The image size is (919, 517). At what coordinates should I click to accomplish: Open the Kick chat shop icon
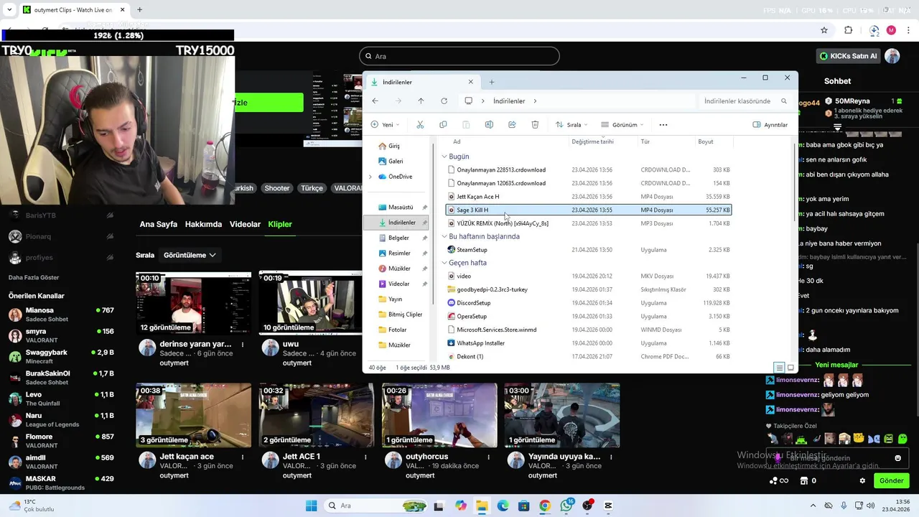pos(804,480)
